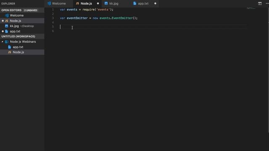Click the minimap preview at top right

[251, 8]
